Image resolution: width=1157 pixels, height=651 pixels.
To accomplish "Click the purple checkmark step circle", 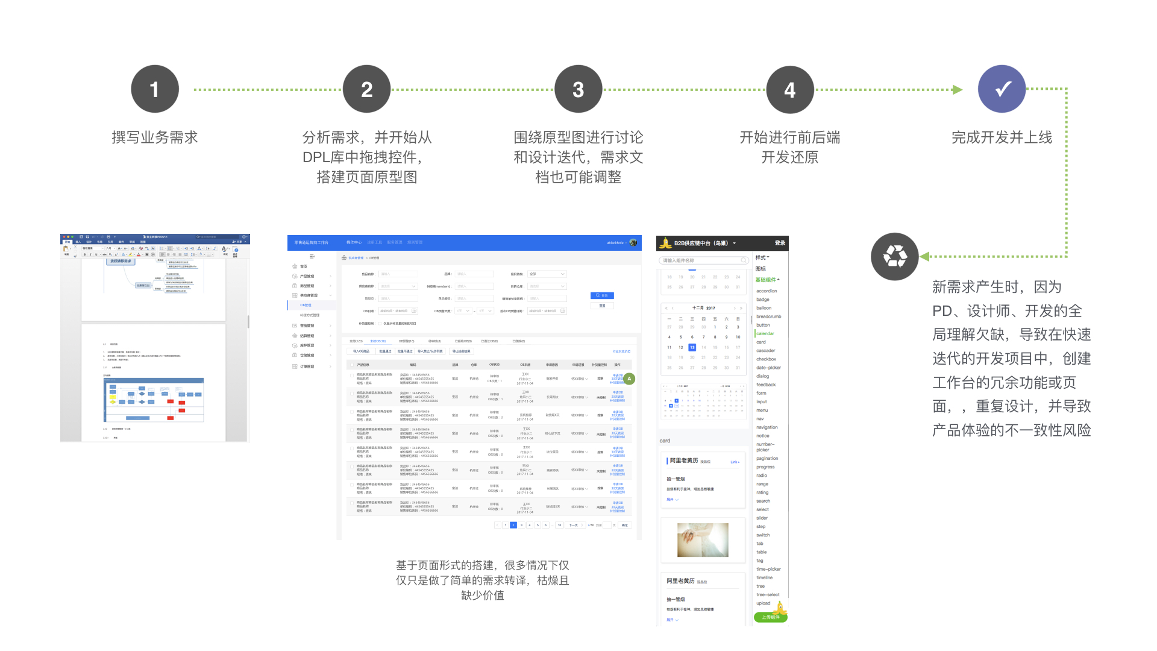I will point(1002,89).
